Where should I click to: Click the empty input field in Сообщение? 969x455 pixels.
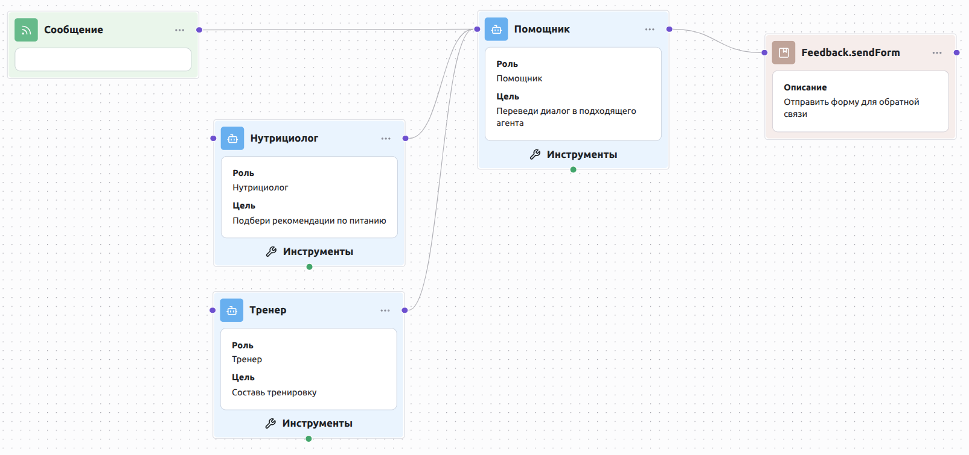[x=103, y=60]
